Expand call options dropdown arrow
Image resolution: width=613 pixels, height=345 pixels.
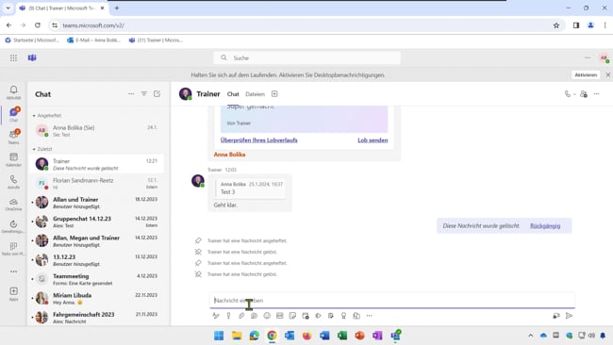[x=574, y=94]
